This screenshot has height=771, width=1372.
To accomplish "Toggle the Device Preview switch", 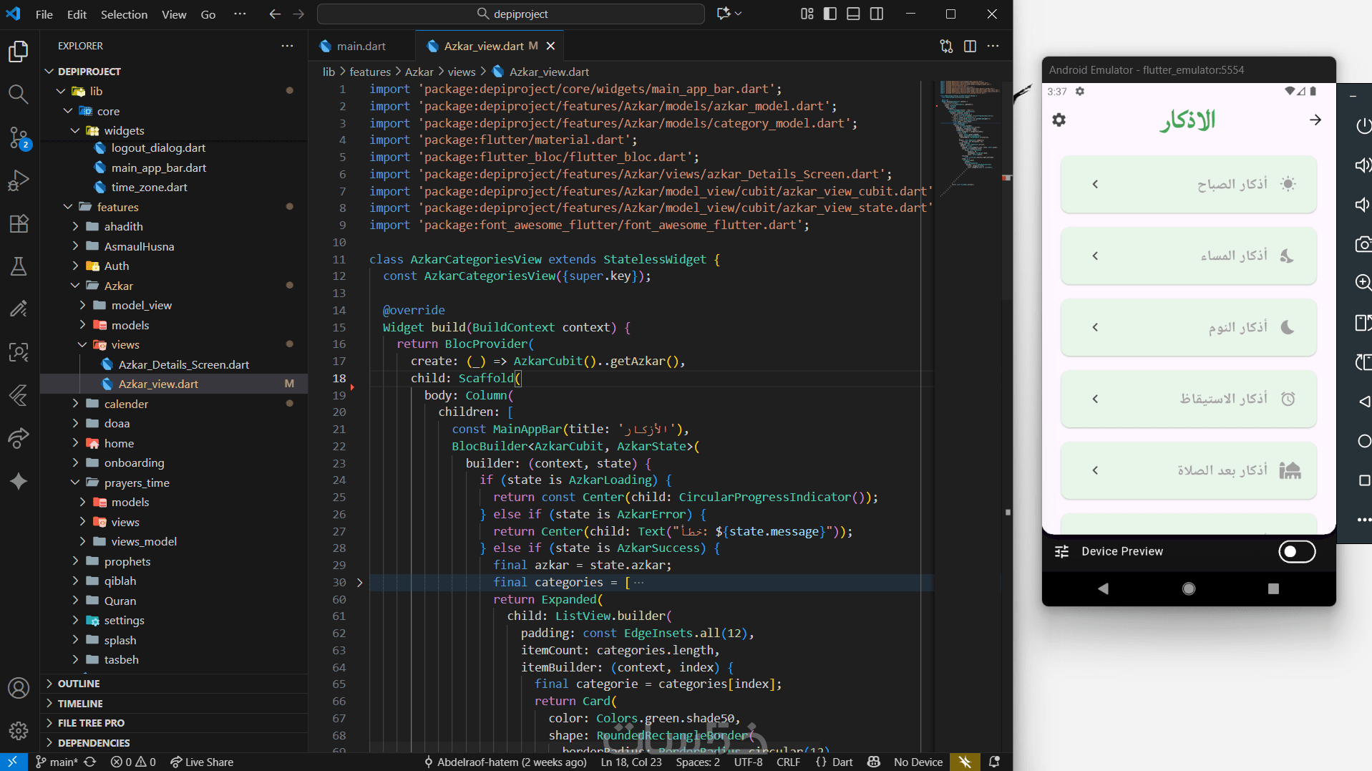I will pyautogui.click(x=1297, y=551).
